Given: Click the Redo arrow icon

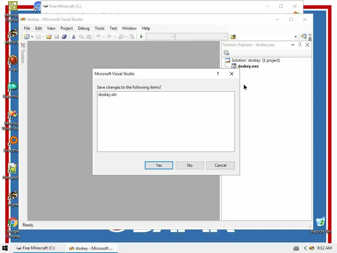Looking at the screenshot, I should pyautogui.click(x=109, y=37).
